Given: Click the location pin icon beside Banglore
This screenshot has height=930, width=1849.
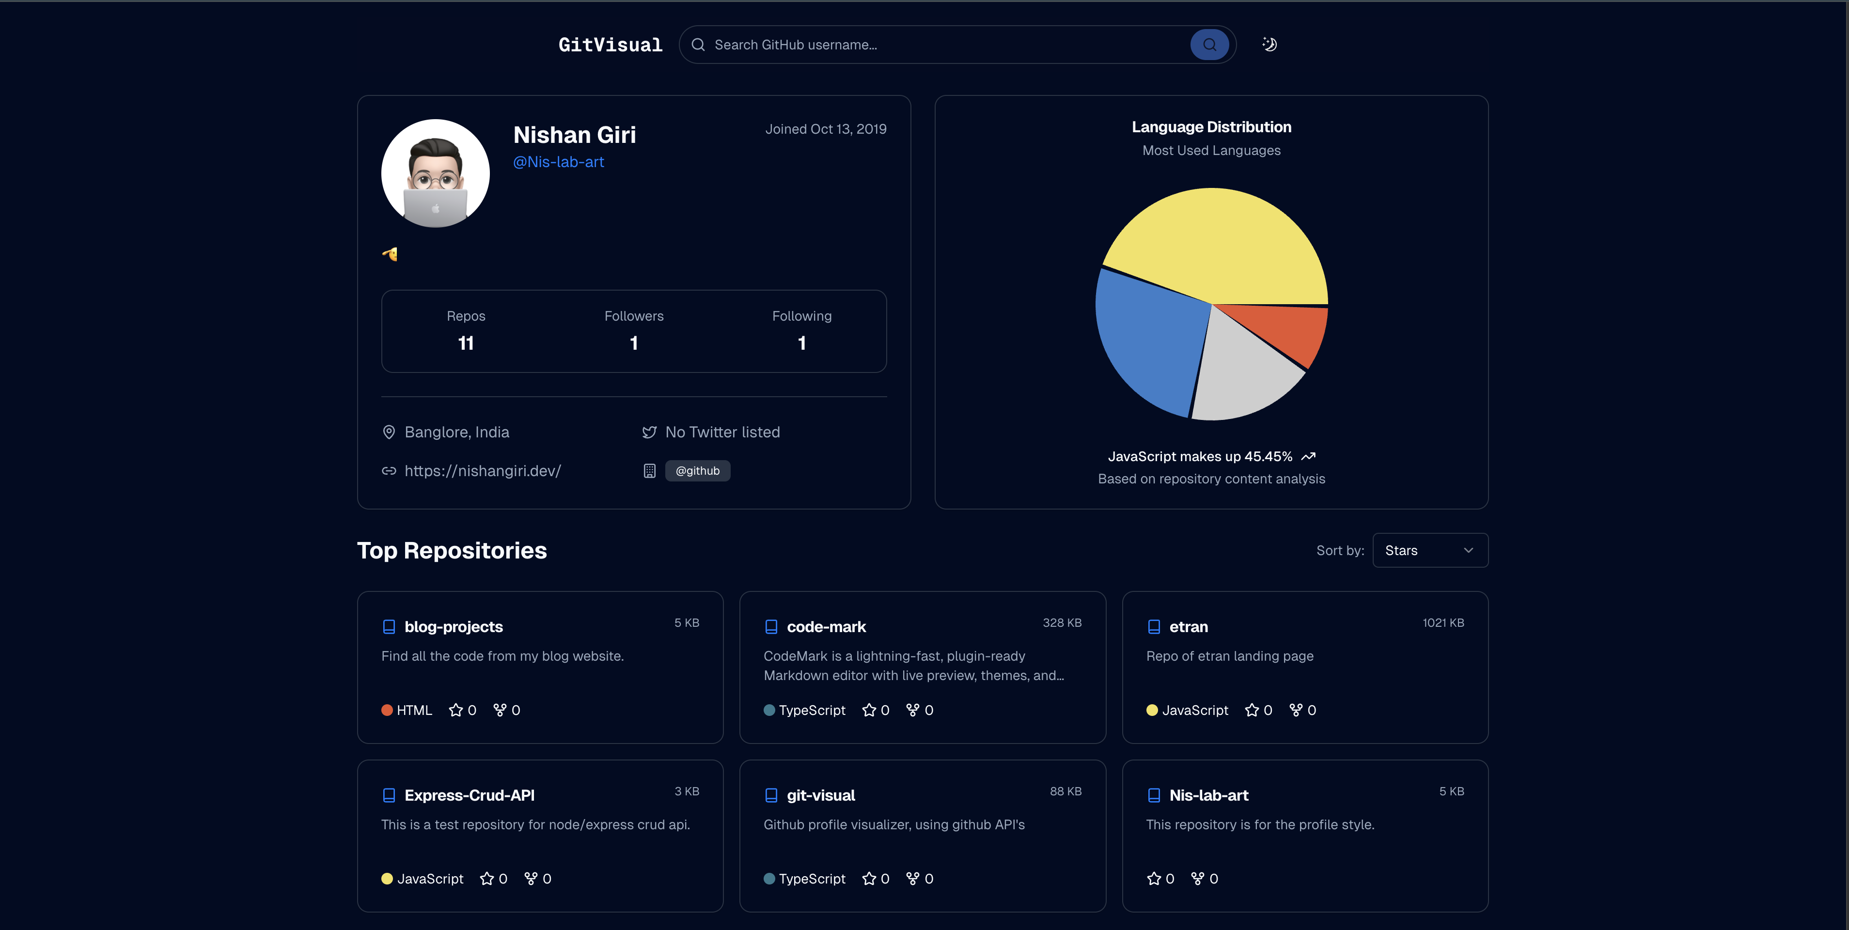Looking at the screenshot, I should pyautogui.click(x=389, y=432).
